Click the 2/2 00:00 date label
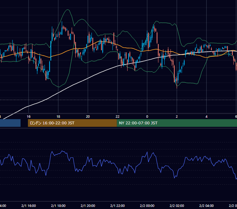This screenshot has height=209, width=237. pyautogui.click(x=147, y=206)
